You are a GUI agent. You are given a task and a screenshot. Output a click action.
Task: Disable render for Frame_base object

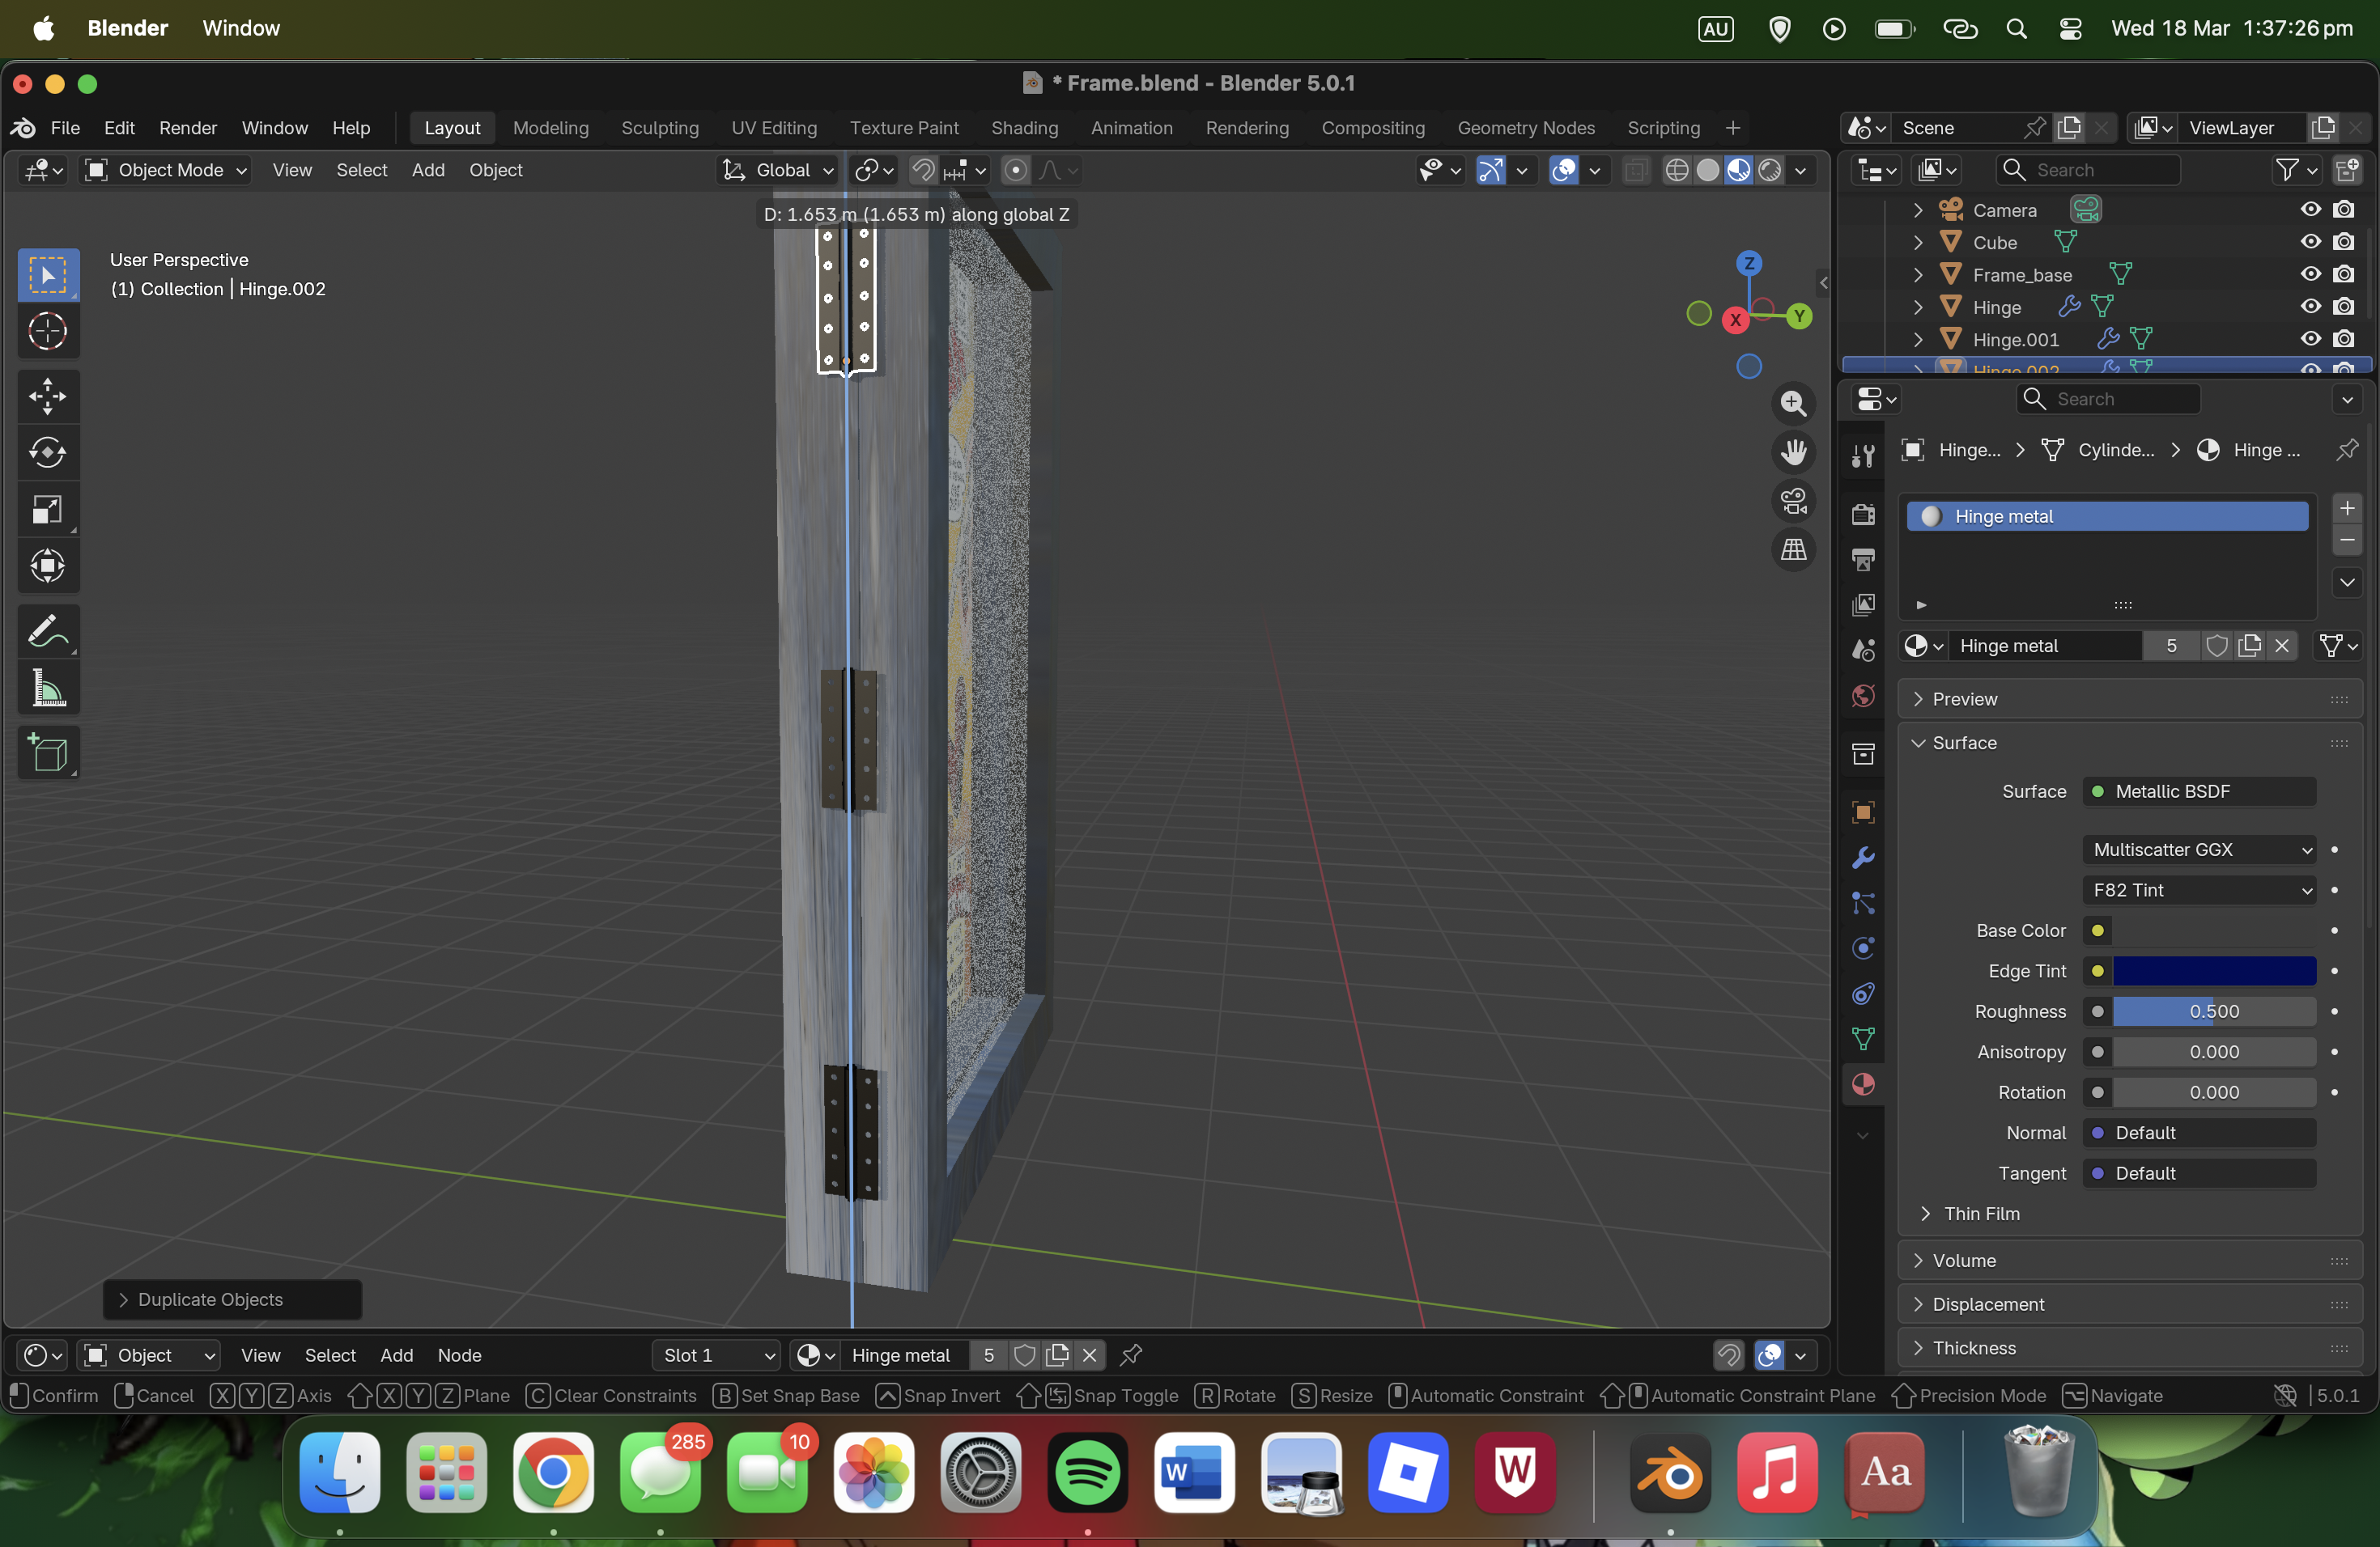(2343, 275)
